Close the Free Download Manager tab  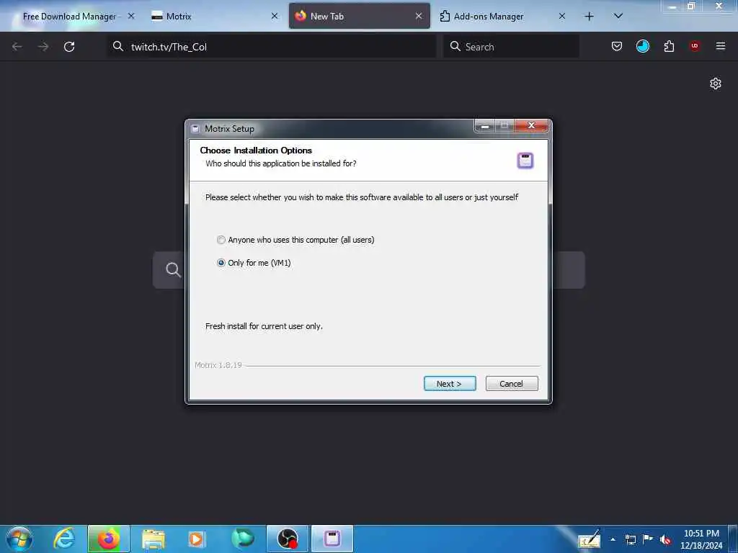coord(131,17)
